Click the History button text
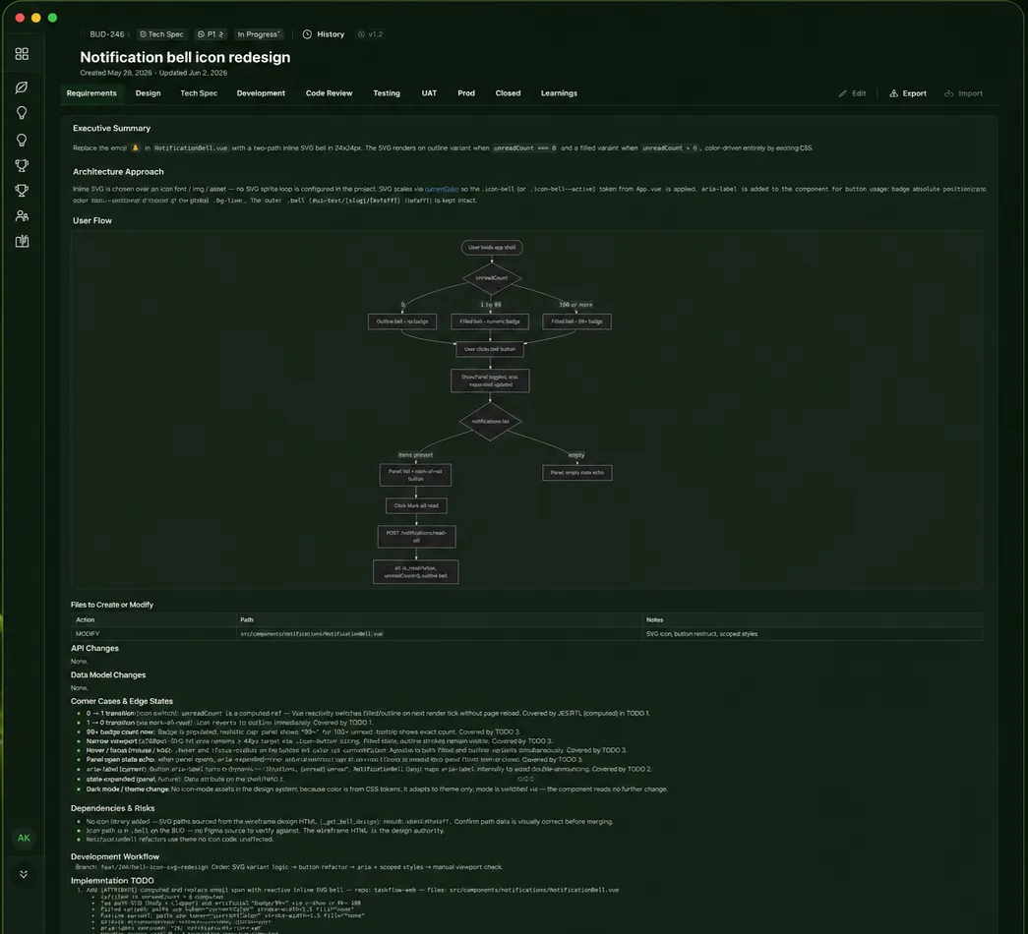 [331, 34]
